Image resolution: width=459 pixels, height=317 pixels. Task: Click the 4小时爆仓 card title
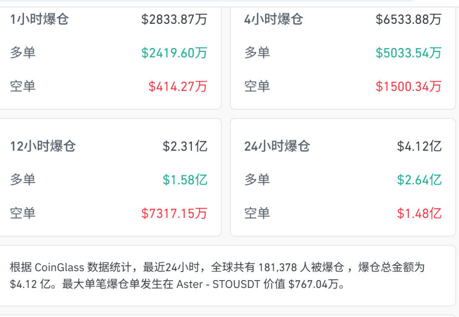pos(273,19)
